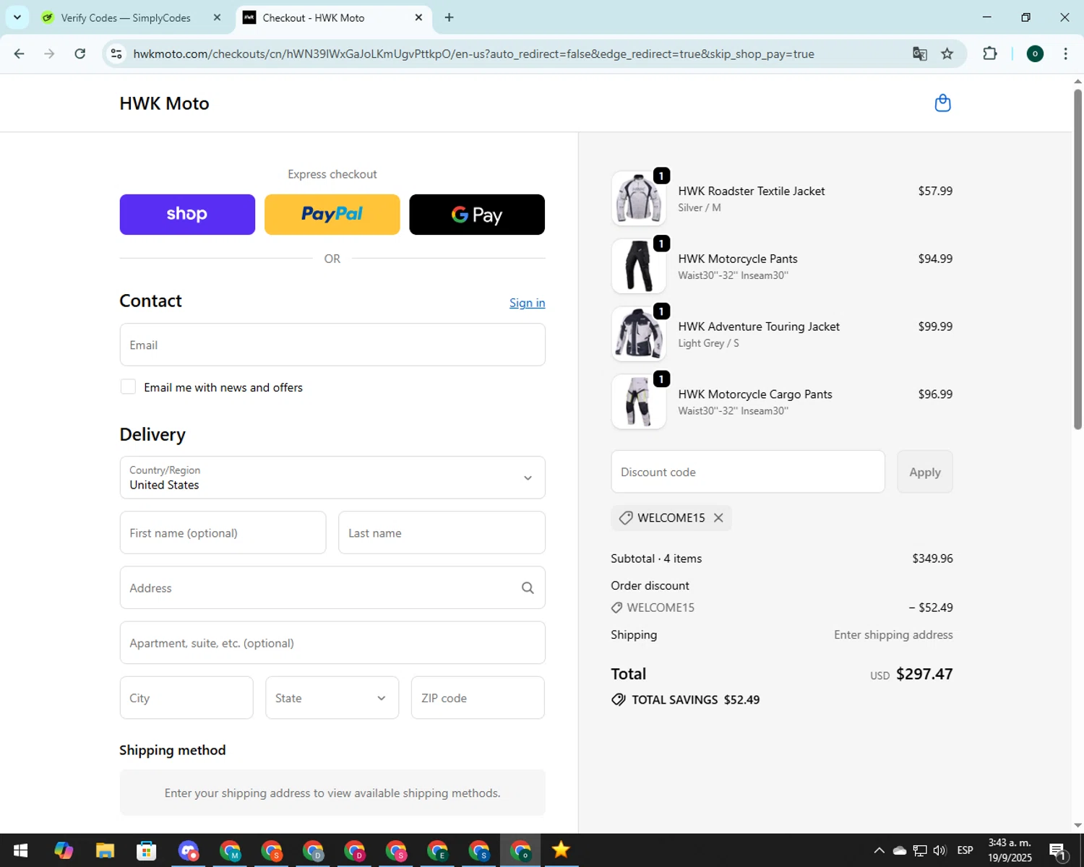The width and height of the screenshot is (1084, 867).
Task: Close the Verify Codes SimplyCodes tab
Action: pos(217,17)
